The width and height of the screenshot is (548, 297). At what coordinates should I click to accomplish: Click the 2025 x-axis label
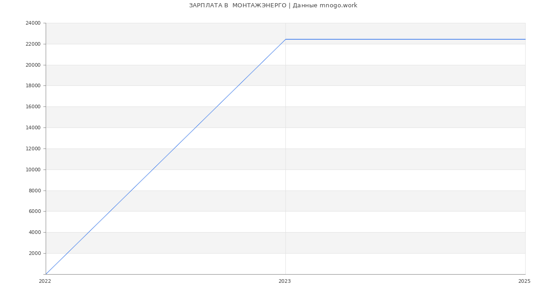(524, 281)
